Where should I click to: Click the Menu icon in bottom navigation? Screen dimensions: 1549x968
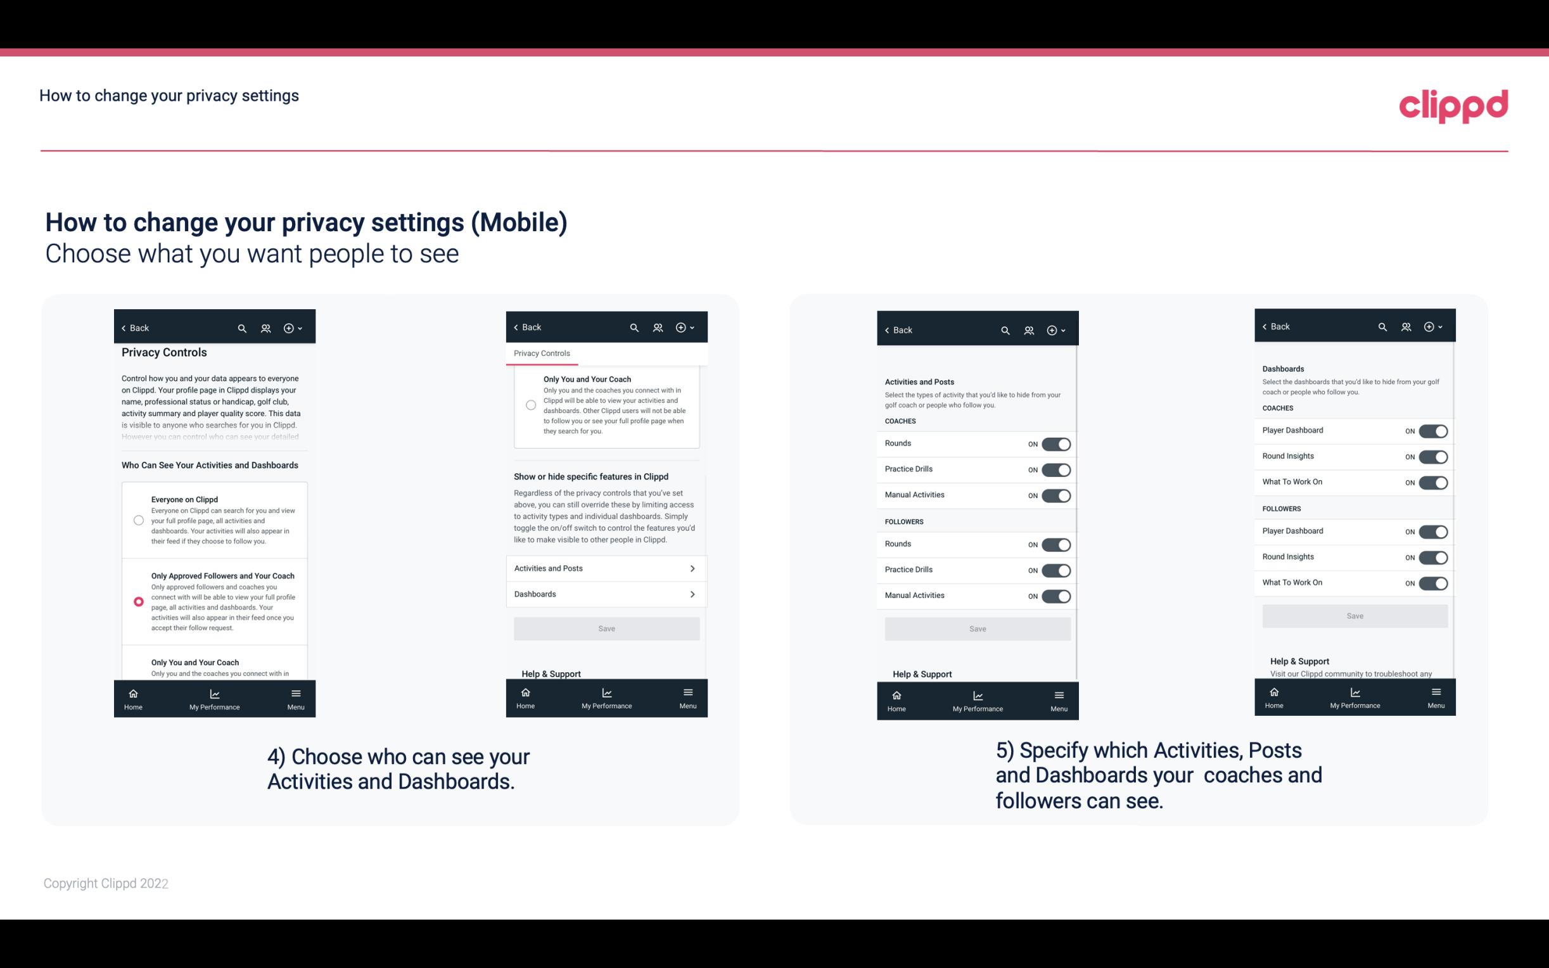[x=295, y=691]
